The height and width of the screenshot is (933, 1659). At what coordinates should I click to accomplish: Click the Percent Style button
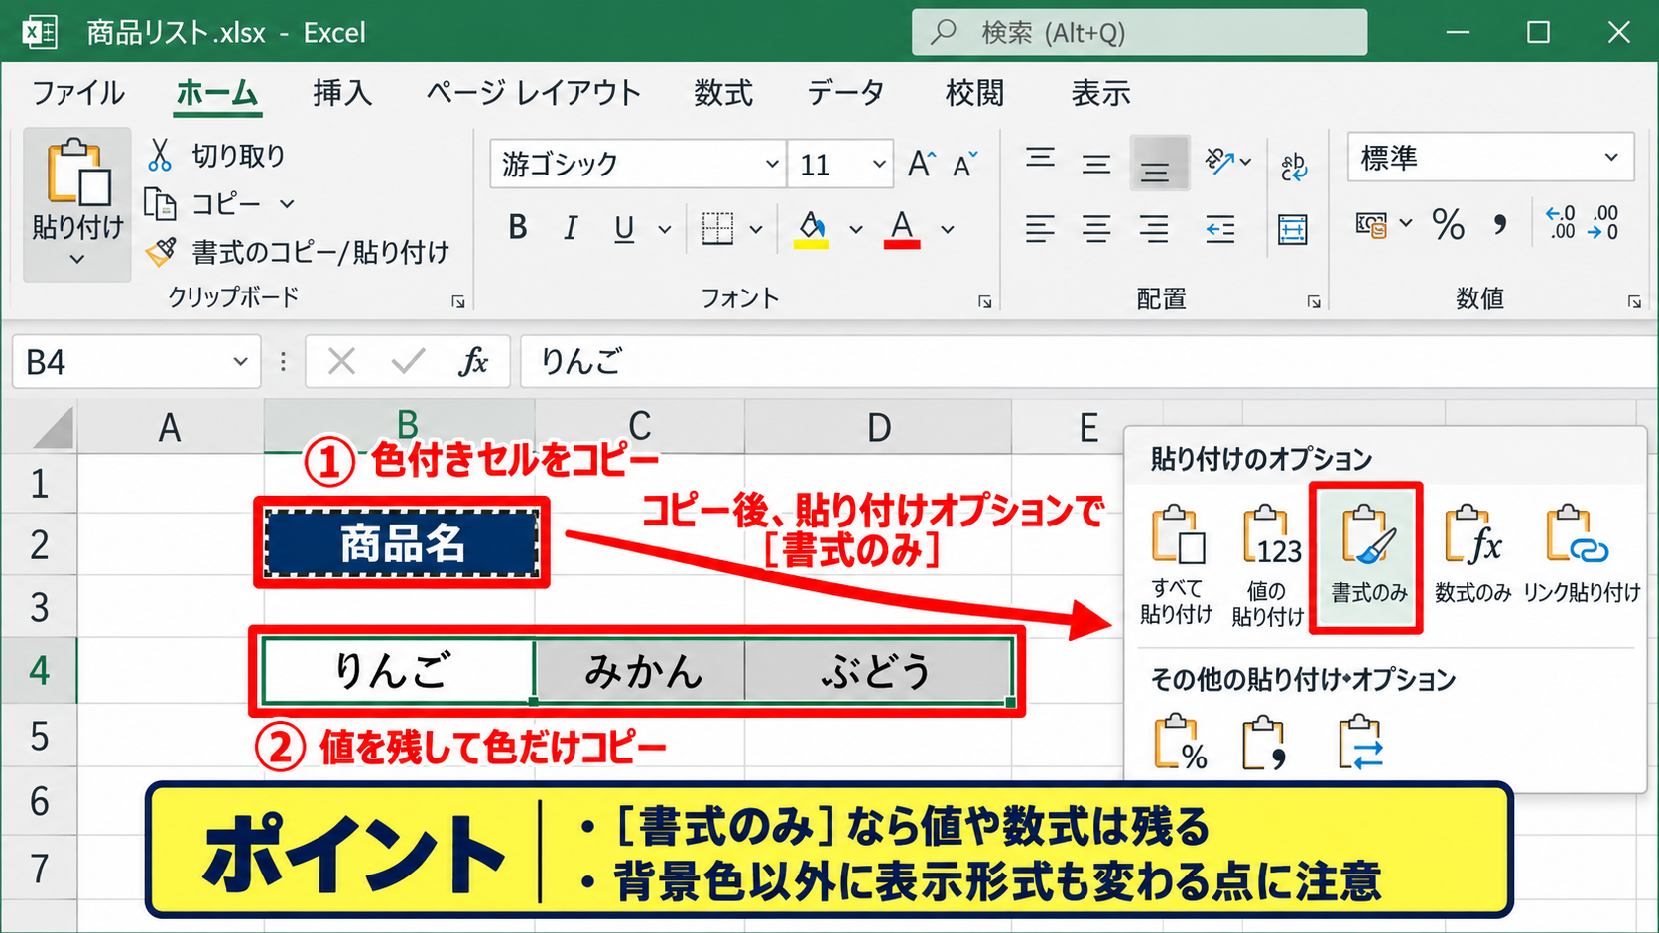click(x=1448, y=225)
